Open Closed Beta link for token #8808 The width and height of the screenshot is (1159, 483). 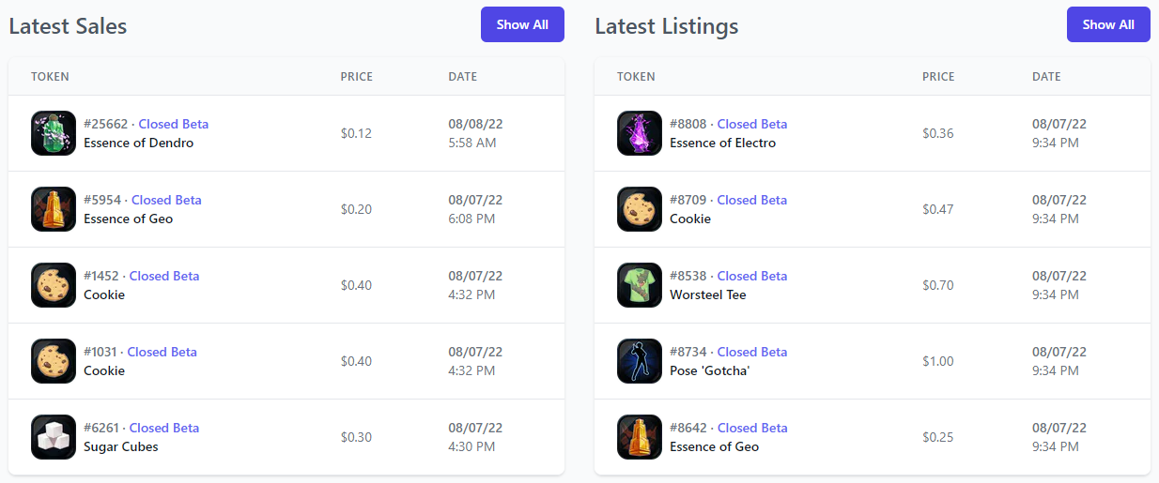click(x=751, y=124)
